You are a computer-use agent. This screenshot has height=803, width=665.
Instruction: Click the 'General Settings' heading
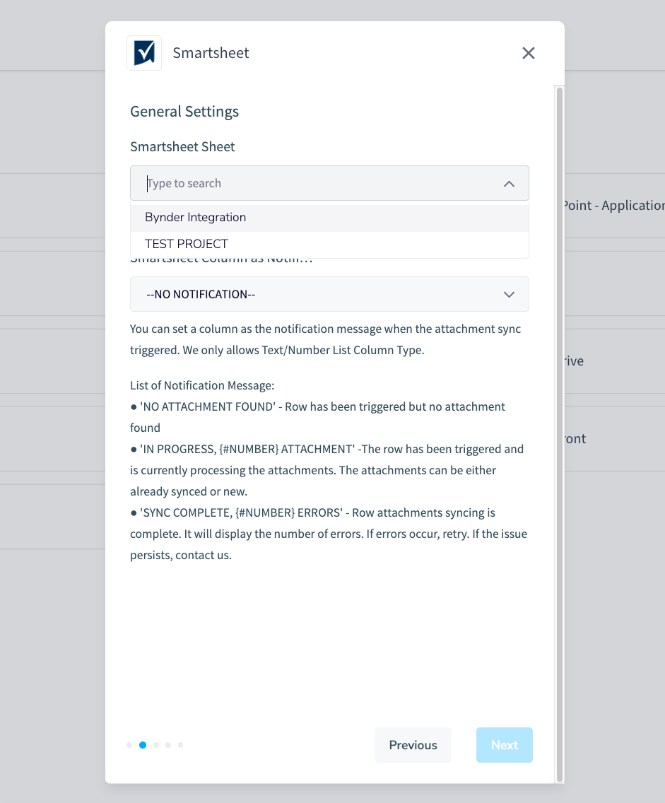(184, 112)
